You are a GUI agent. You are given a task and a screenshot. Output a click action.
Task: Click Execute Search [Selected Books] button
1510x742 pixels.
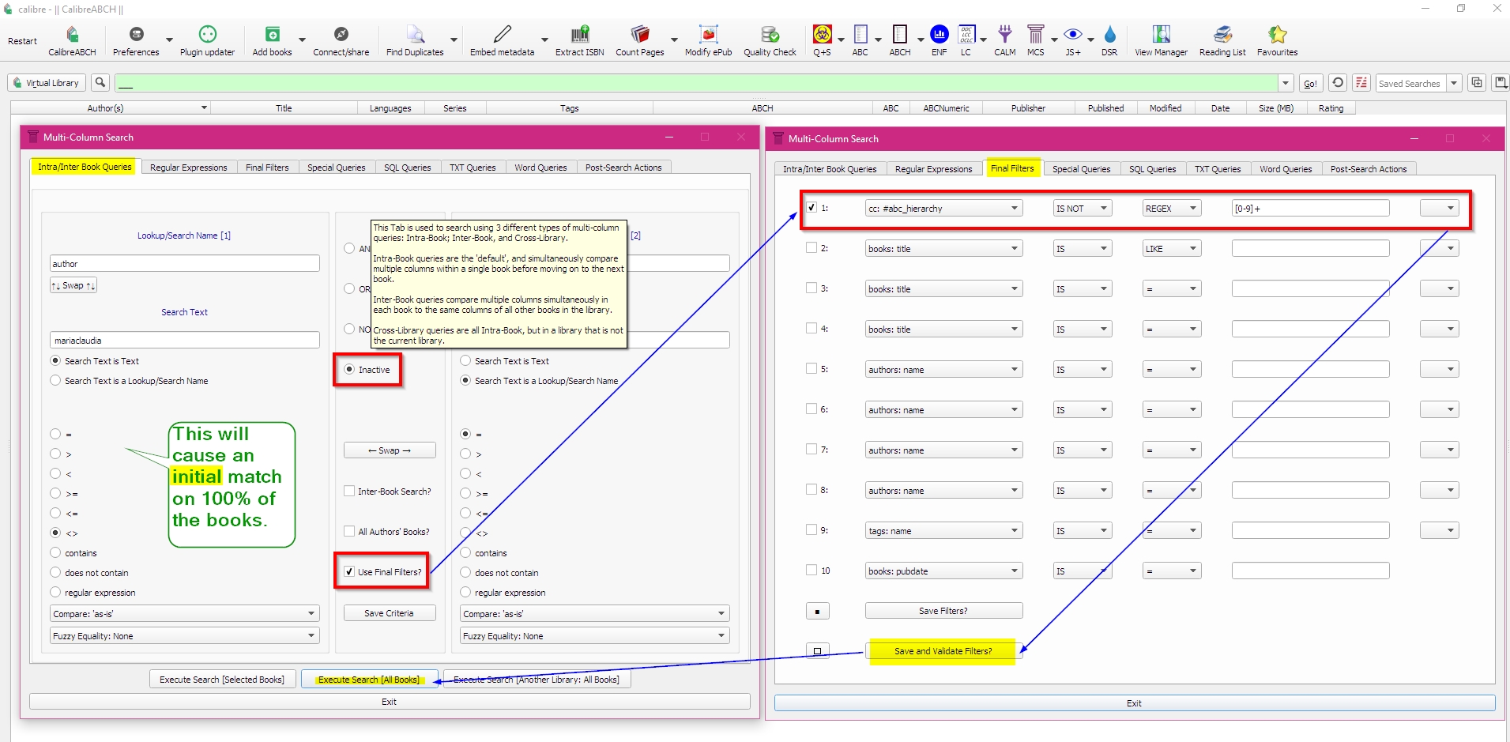click(222, 680)
